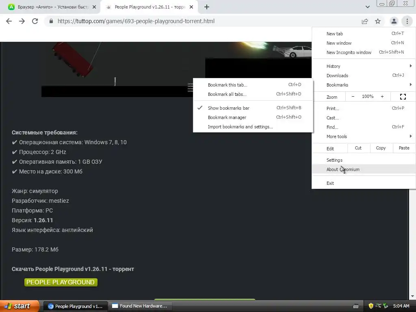Expand the More tools submenu

(x=364, y=136)
